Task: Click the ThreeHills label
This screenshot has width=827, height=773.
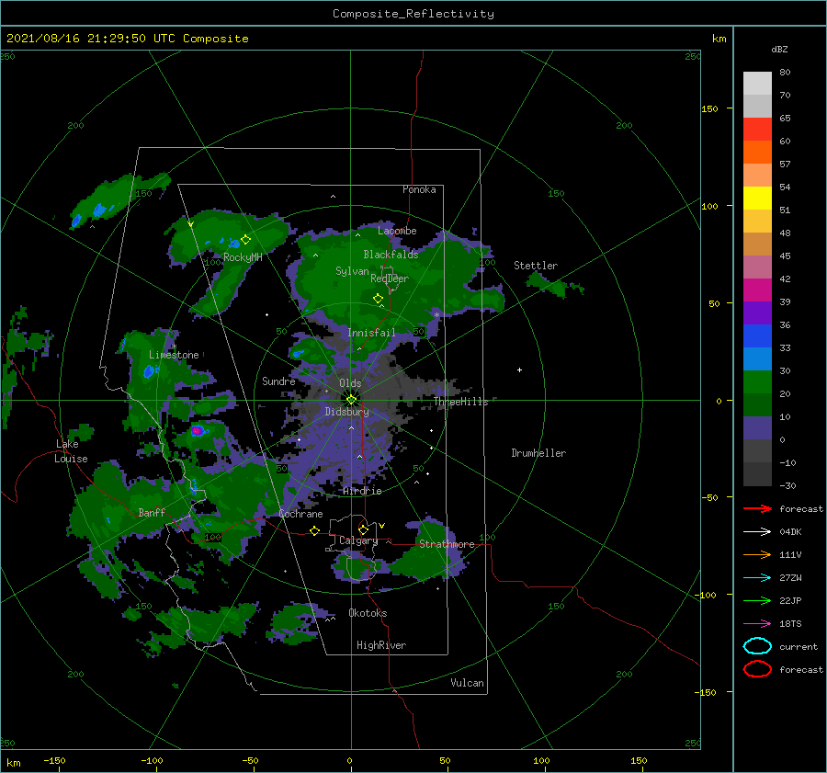Action: (x=461, y=402)
